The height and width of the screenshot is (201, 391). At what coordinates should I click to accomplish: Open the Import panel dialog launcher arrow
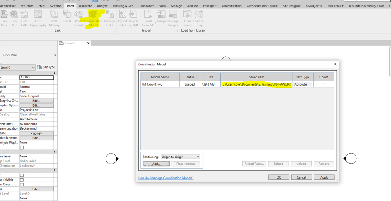point(178,31)
